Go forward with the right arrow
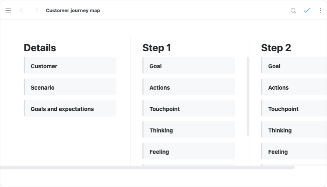 (37, 11)
